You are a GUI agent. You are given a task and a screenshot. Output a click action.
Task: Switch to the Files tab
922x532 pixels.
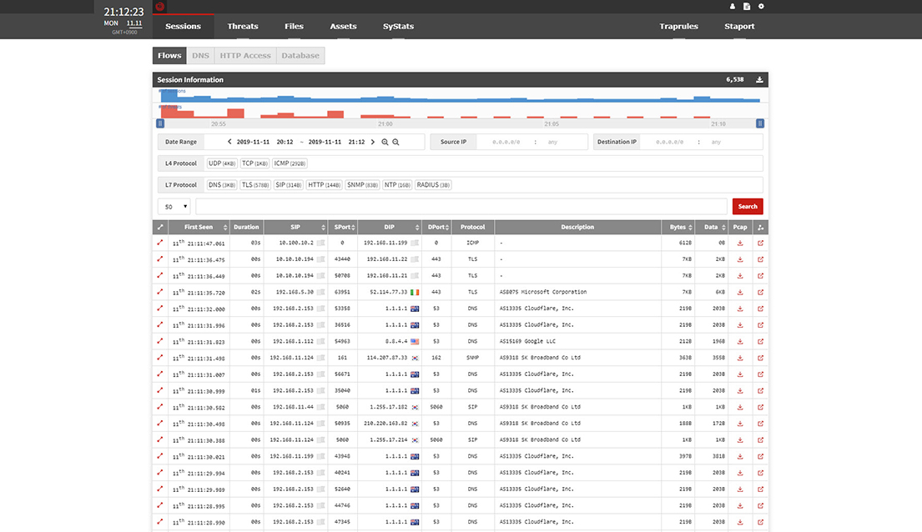click(x=294, y=27)
